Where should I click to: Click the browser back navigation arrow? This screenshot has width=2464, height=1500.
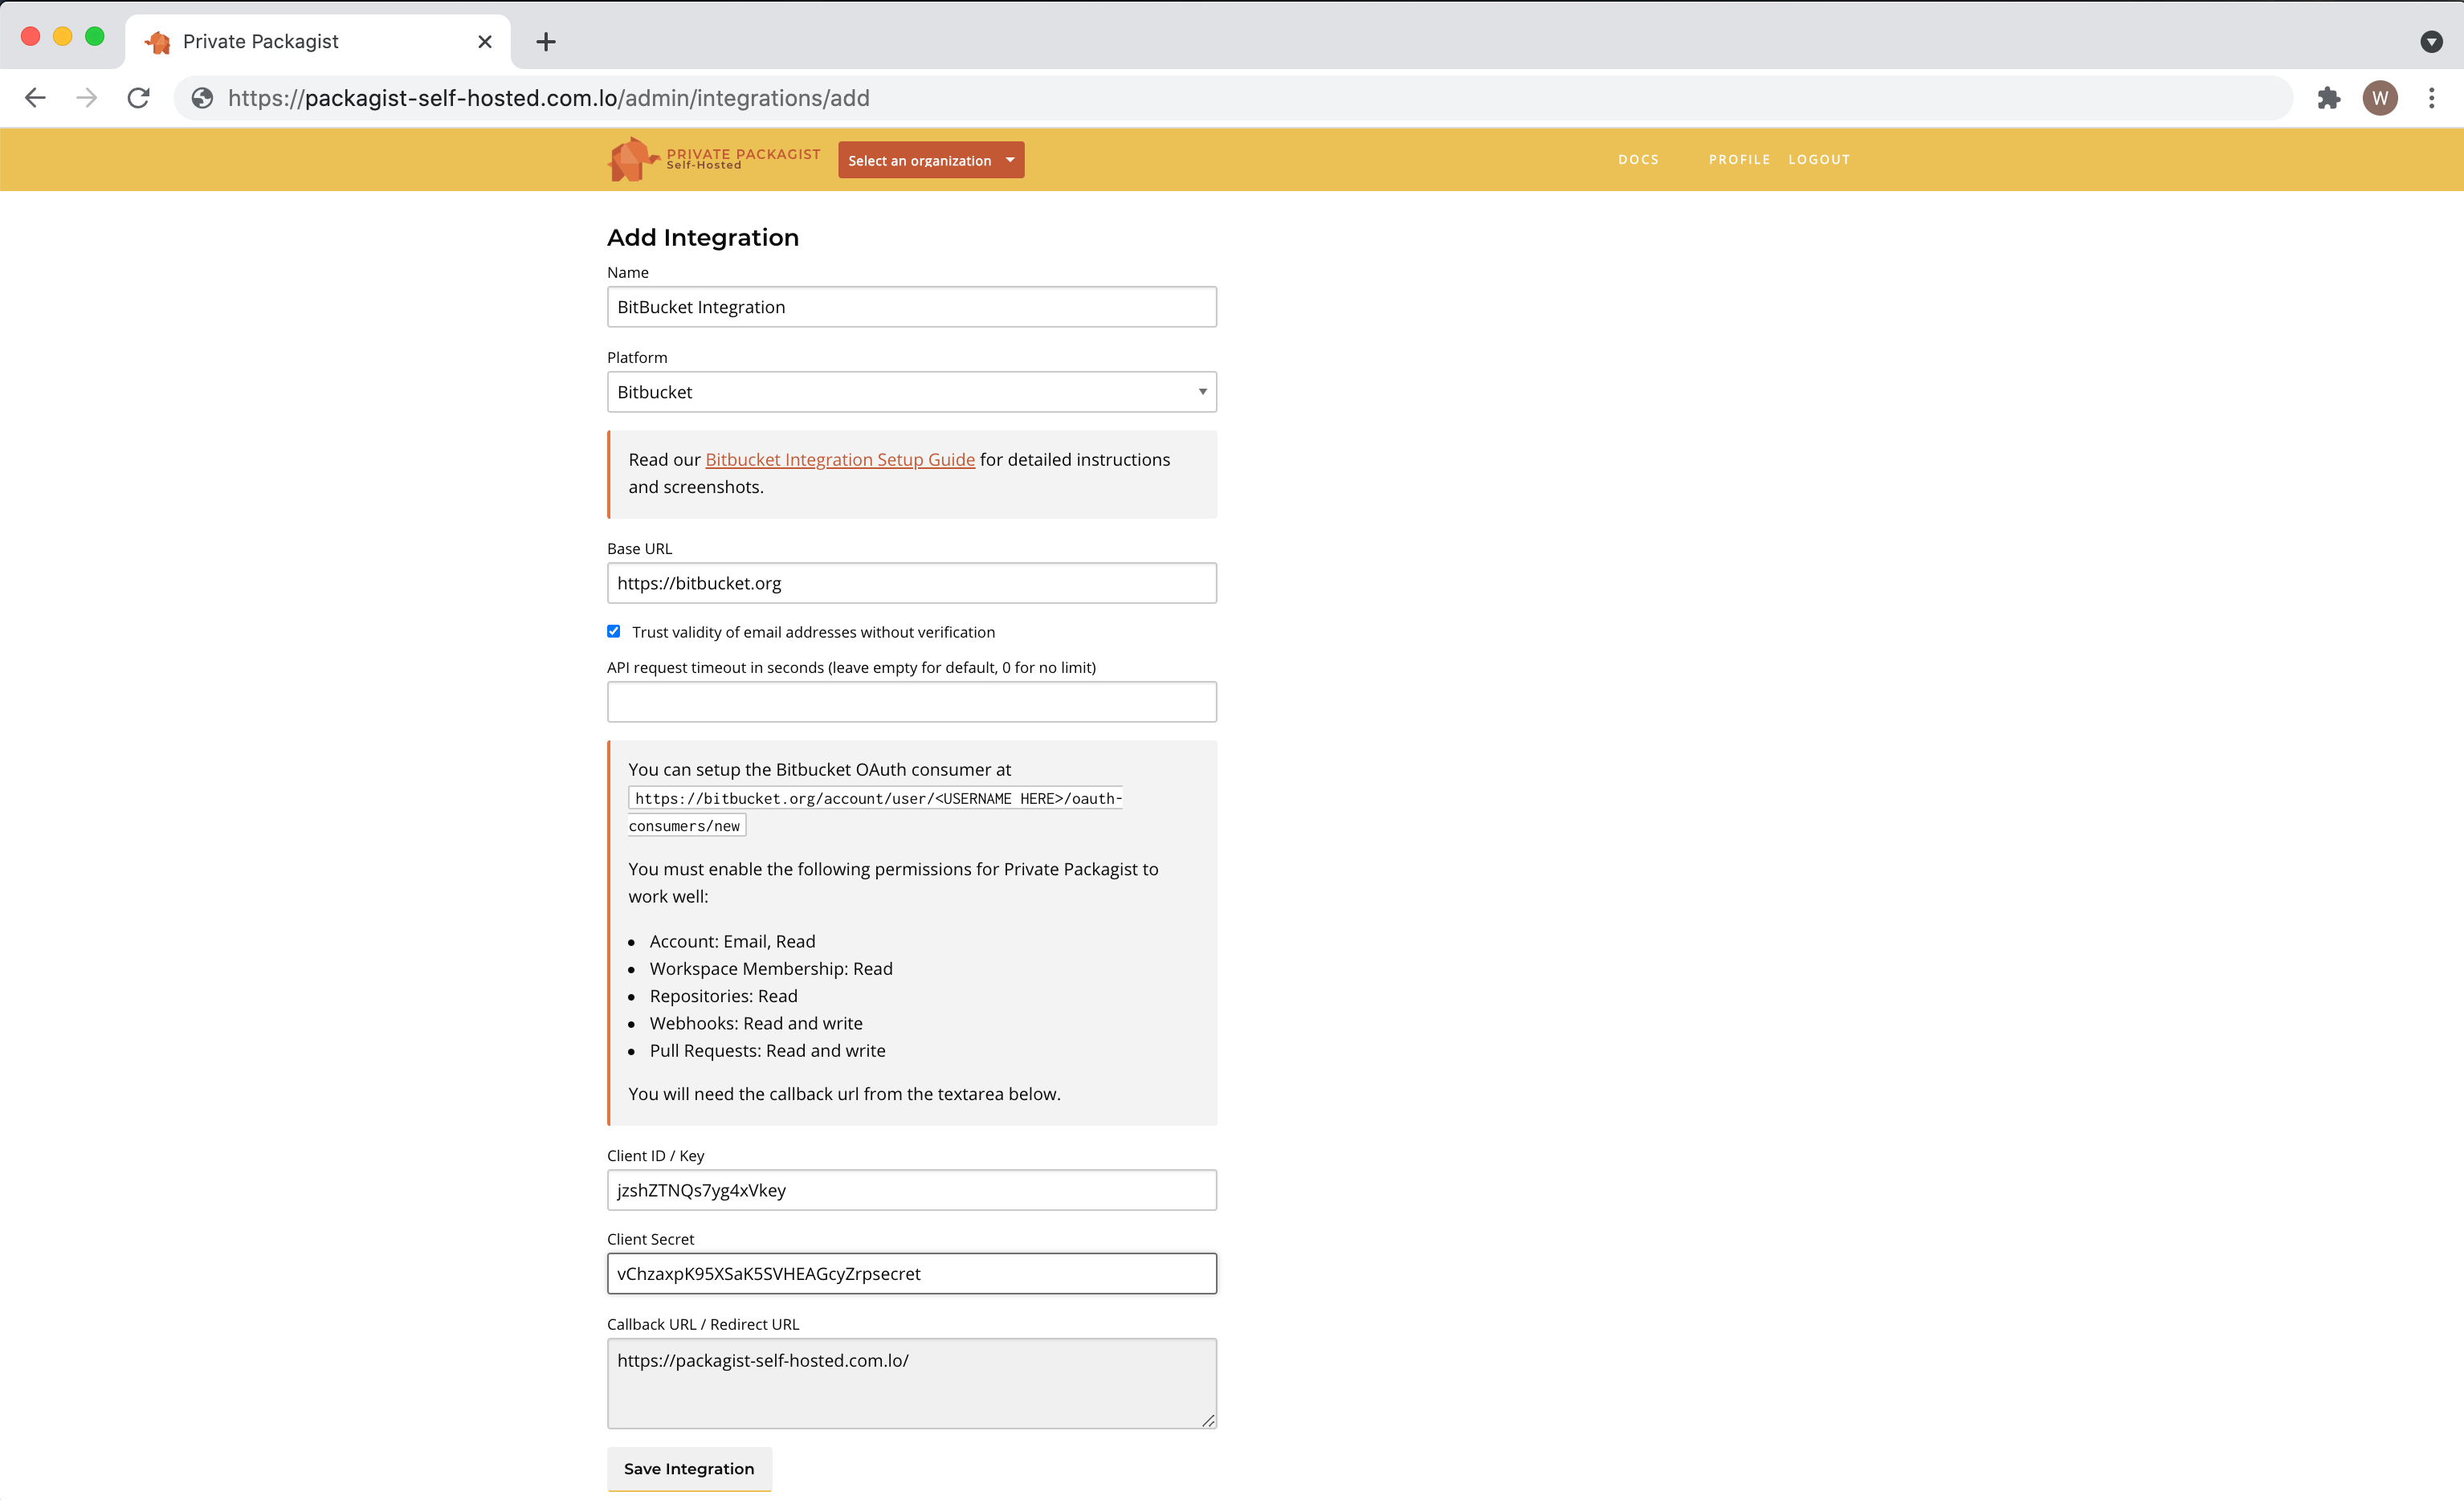point(37,97)
